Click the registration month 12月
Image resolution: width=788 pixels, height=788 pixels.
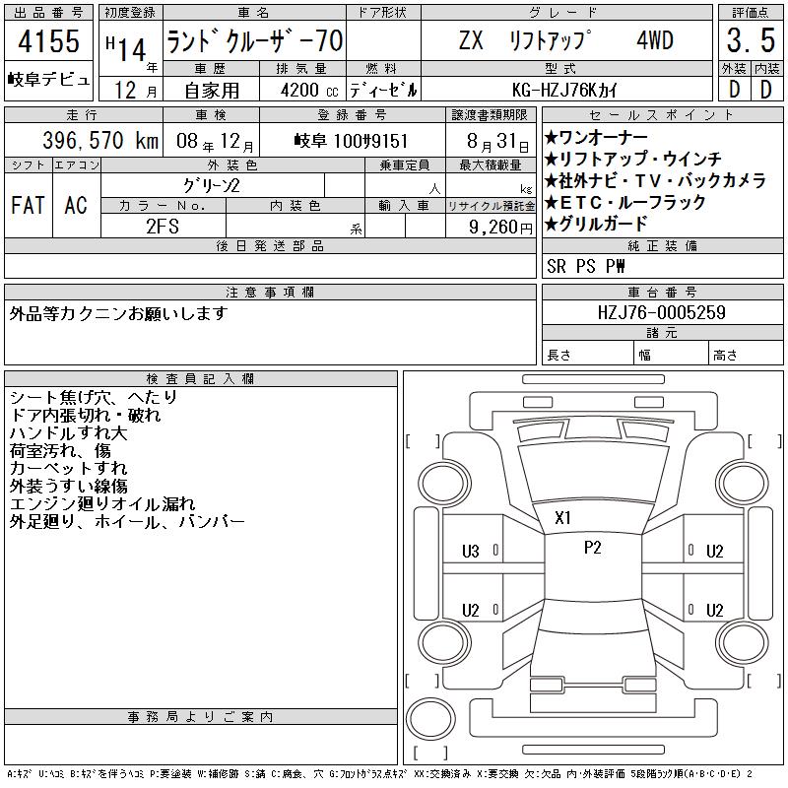coord(136,91)
